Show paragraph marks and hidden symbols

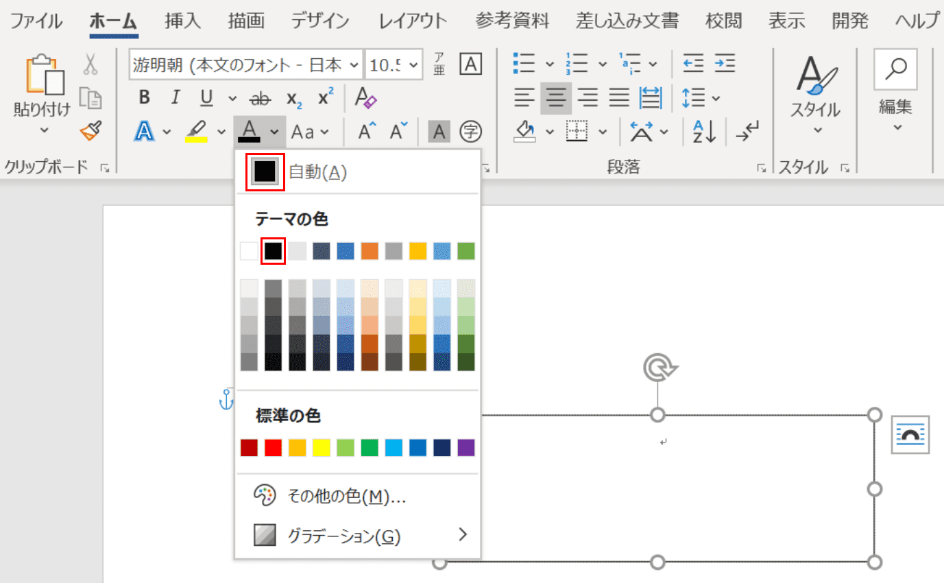747,131
